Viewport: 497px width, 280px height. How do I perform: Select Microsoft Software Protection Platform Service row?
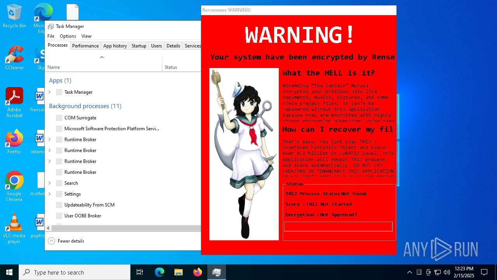pyautogui.click(x=123, y=129)
